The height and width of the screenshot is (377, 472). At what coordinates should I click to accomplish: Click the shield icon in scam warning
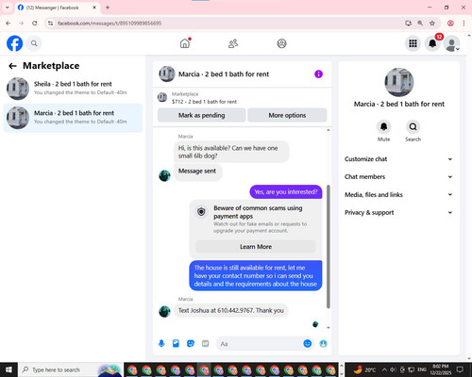[201, 212]
